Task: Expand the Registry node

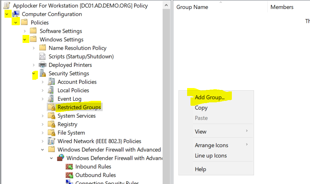Action: 43,125
